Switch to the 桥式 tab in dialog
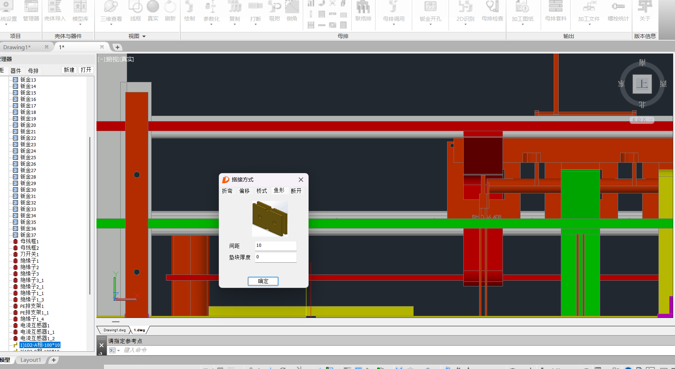 click(x=262, y=191)
